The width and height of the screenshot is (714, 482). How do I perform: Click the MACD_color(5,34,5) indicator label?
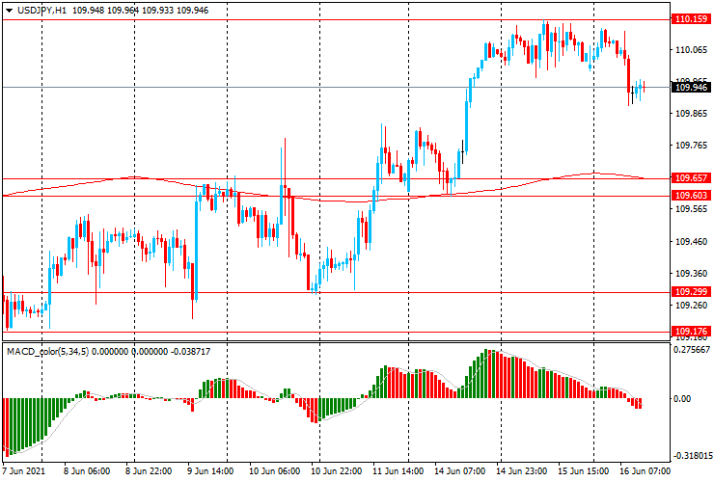48,351
